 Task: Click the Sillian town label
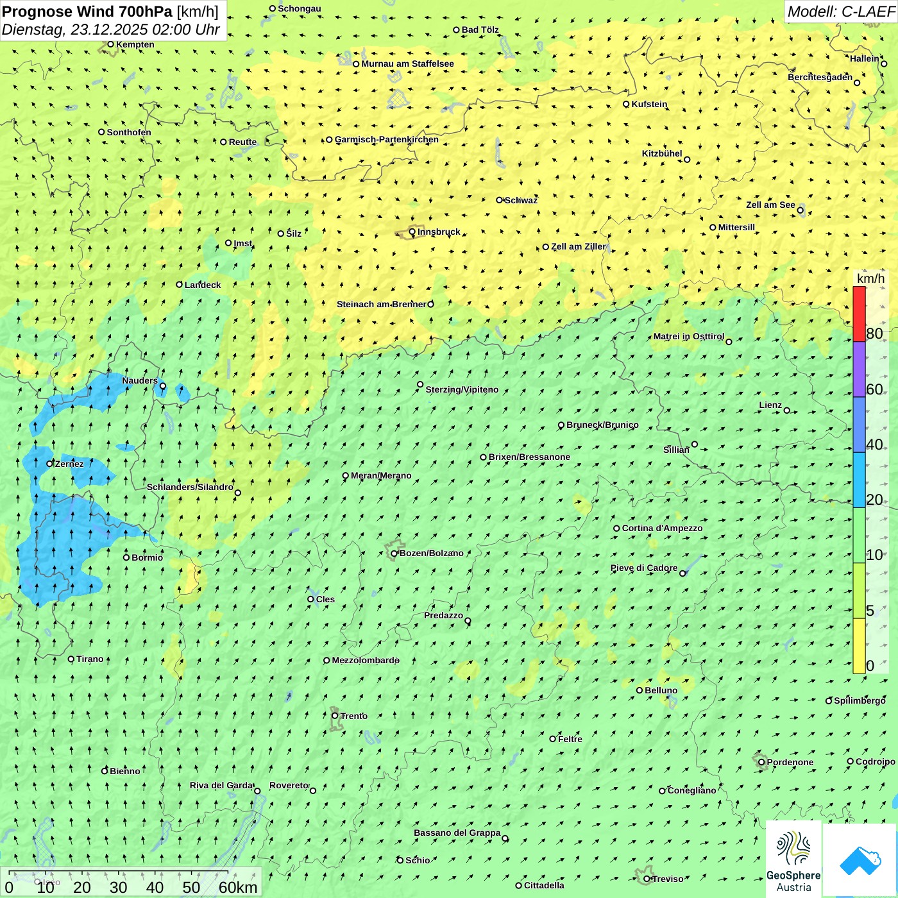click(x=676, y=450)
